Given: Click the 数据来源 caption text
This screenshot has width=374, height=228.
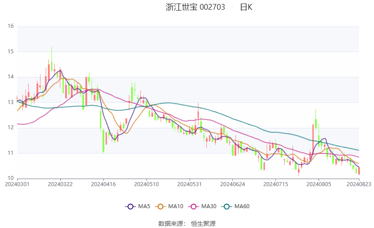Looking at the screenshot, I should click(x=172, y=224).
